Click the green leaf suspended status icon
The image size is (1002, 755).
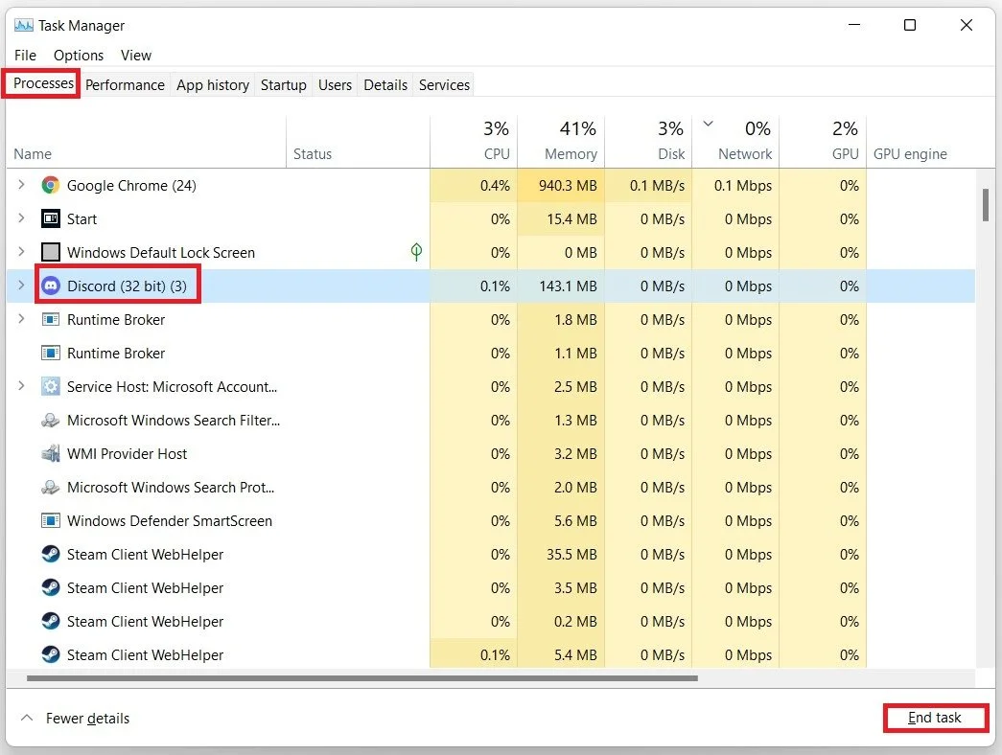click(416, 252)
